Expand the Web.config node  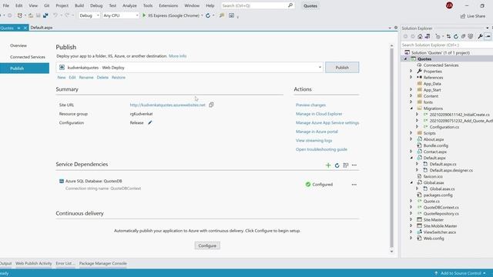coord(411,239)
